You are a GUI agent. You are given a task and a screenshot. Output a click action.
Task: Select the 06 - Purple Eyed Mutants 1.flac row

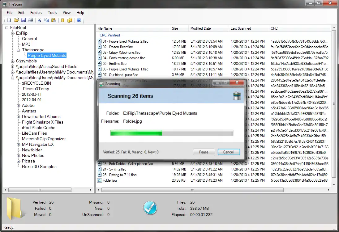point(214,69)
